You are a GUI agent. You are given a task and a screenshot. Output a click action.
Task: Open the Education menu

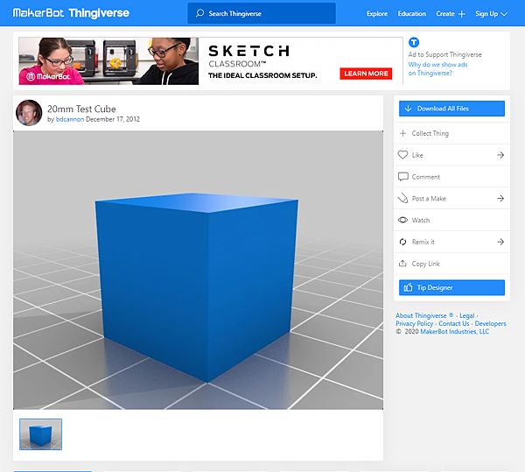coord(412,14)
